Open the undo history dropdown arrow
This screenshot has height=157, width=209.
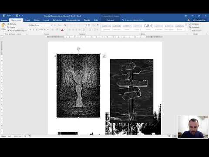pos(11,16)
